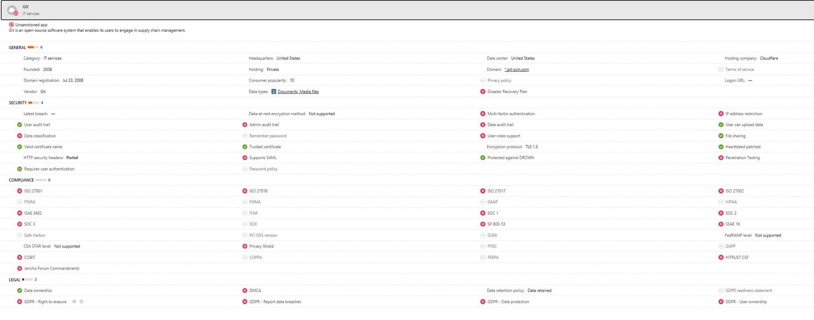814x320 pixels.
Task: Click the Security score bar
Action: tap(33, 103)
